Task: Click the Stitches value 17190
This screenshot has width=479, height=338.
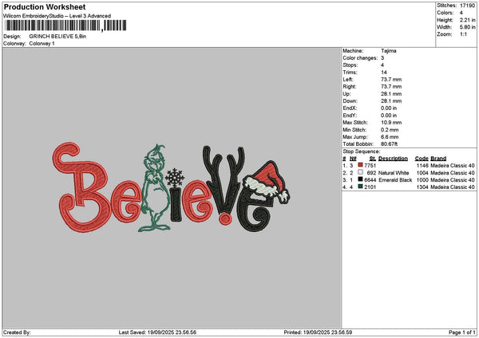Action: [x=467, y=6]
